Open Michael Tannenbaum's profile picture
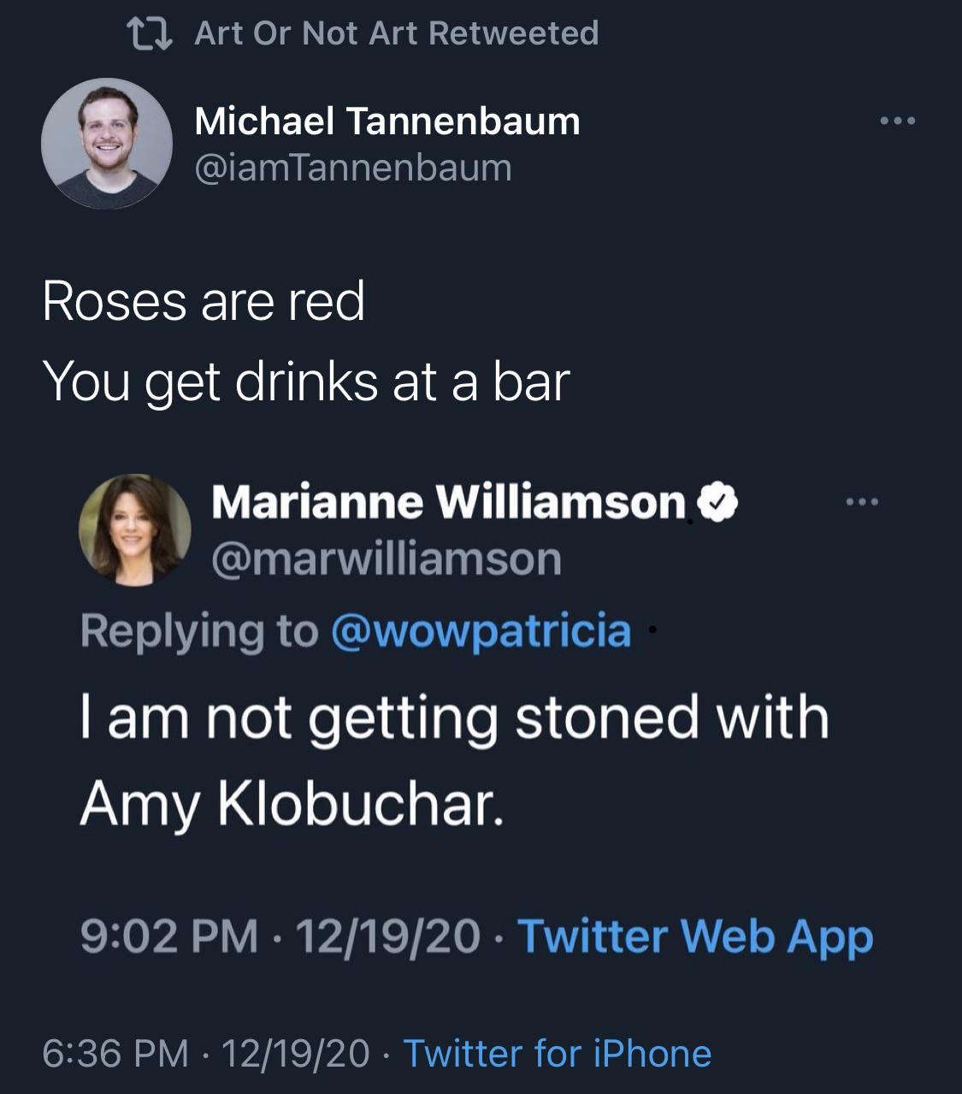The height and width of the screenshot is (1094, 962). click(x=107, y=144)
